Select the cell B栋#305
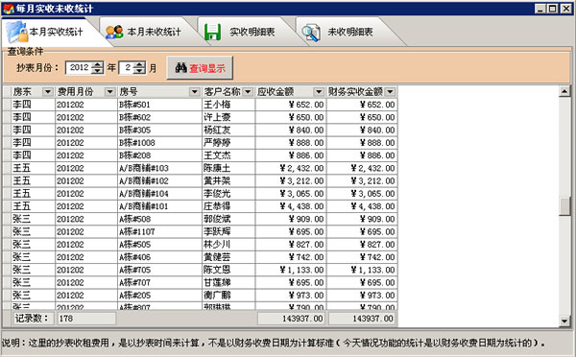This screenshot has height=357, width=576. pos(159,130)
